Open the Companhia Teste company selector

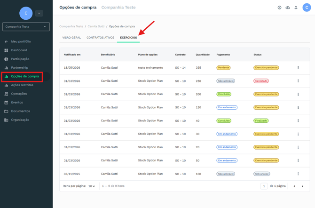[x=26, y=26]
